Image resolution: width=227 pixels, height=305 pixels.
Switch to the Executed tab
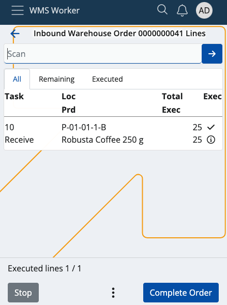click(x=108, y=79)
